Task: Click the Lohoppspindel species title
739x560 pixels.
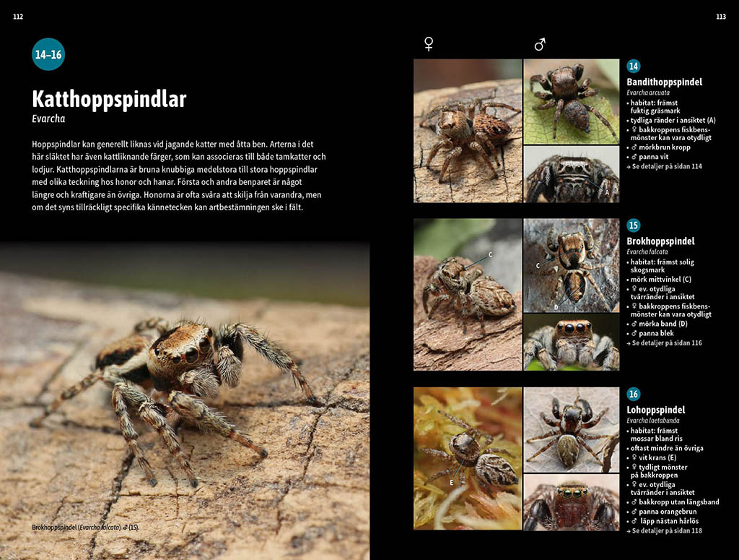Action: click(x=655, y=410)
